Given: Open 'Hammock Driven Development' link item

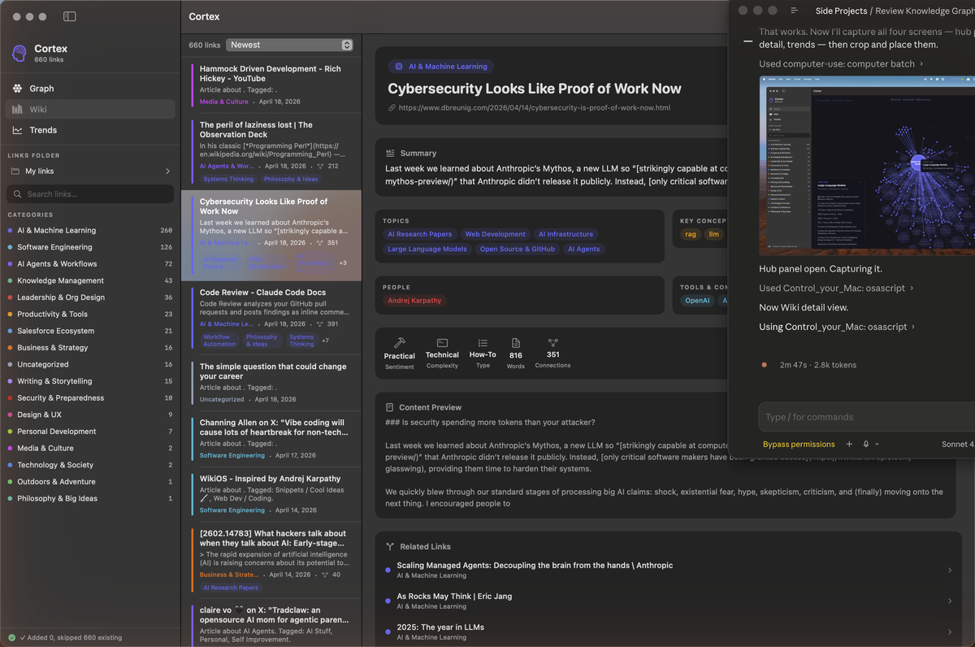Looking at the screenshot, I should click(271, 85).
